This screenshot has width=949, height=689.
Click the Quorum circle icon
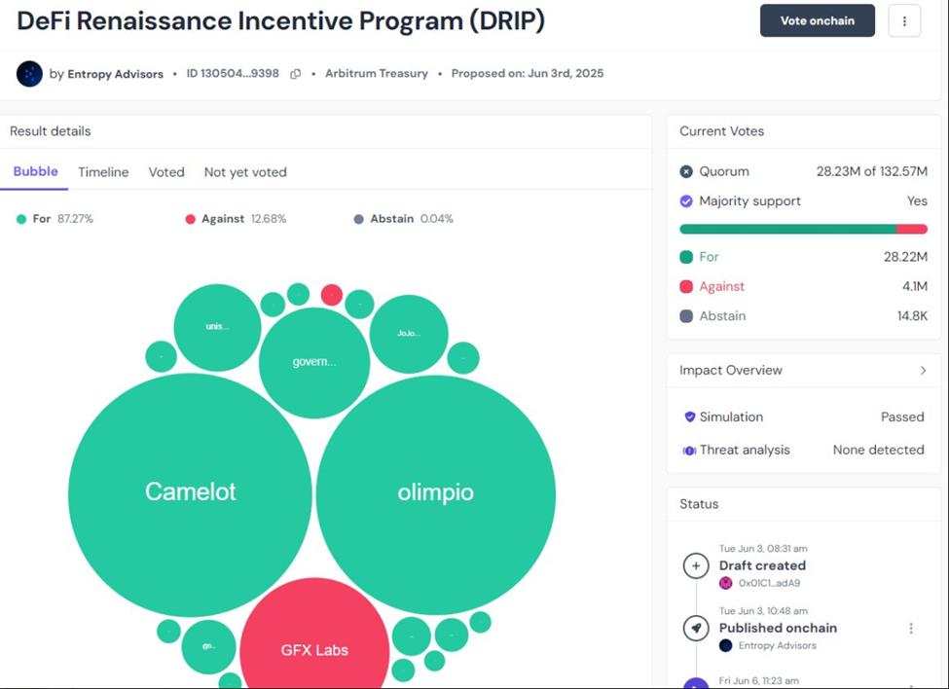coord(685,170)
